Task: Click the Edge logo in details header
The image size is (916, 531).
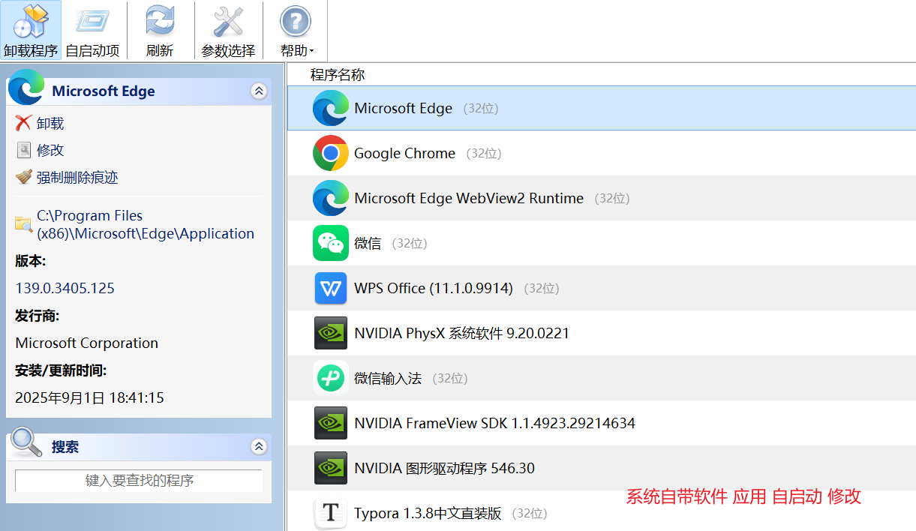Action: point(26,88)
